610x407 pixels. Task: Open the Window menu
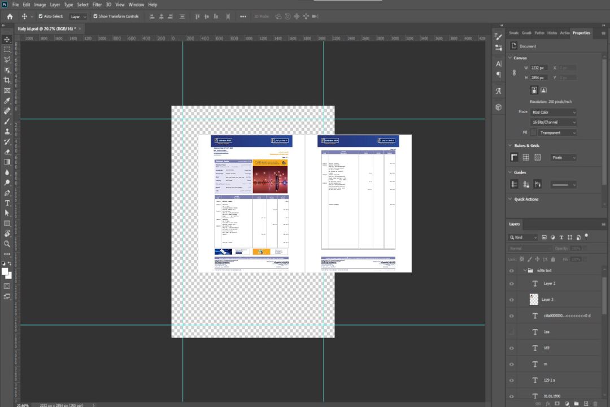click(136, 5)
